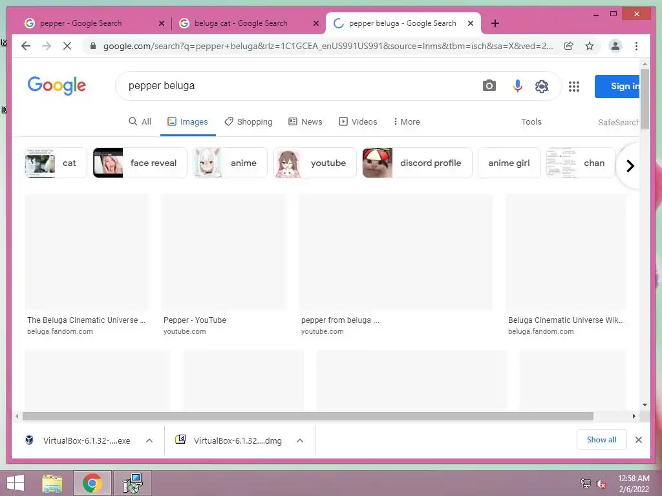Expand options for VirtualBox dmg download
Screen dimensions: 662x496
pos(300,440)
